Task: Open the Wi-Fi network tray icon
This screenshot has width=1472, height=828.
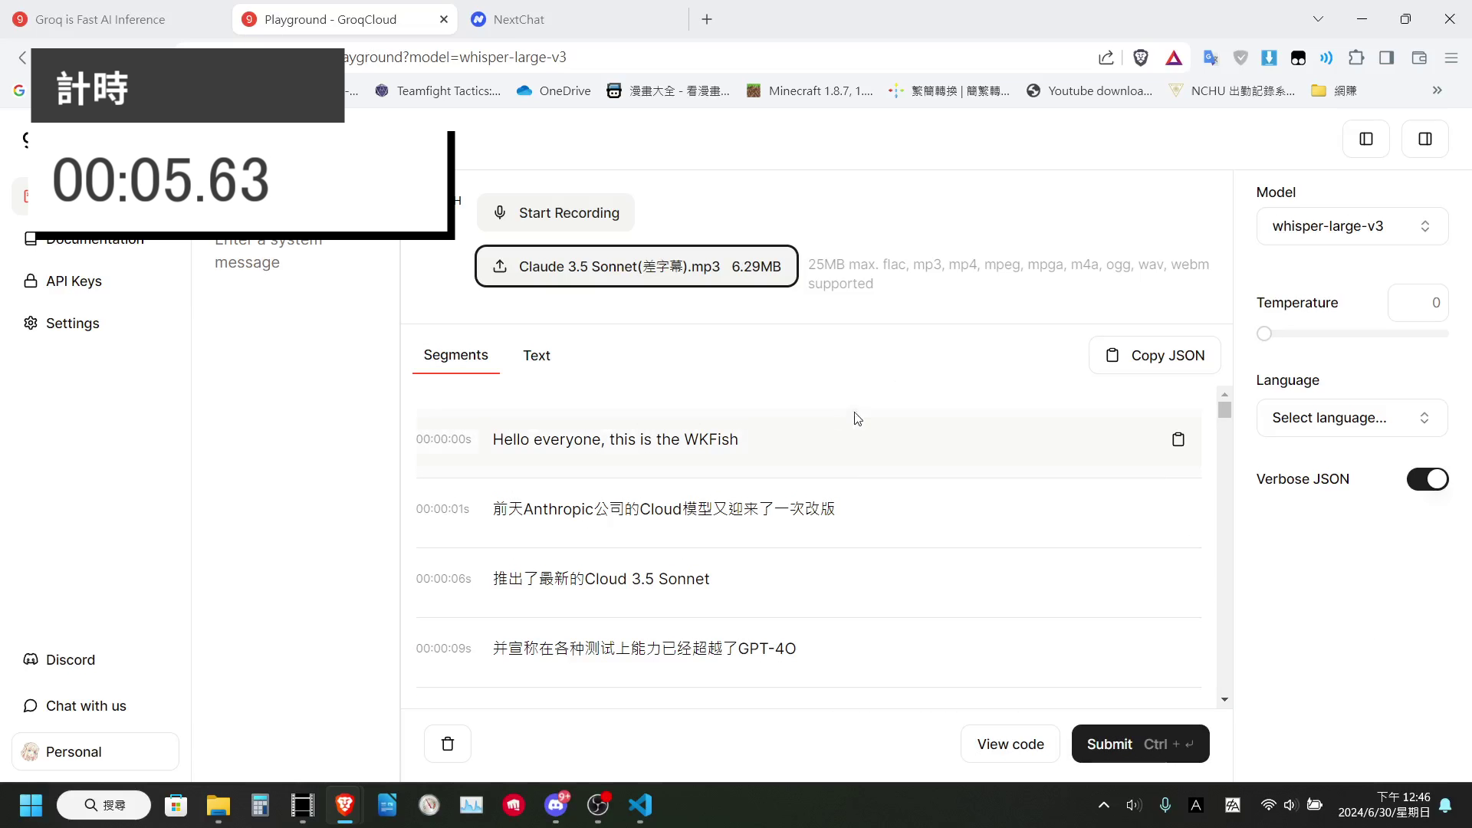Action: point(1268,805)
